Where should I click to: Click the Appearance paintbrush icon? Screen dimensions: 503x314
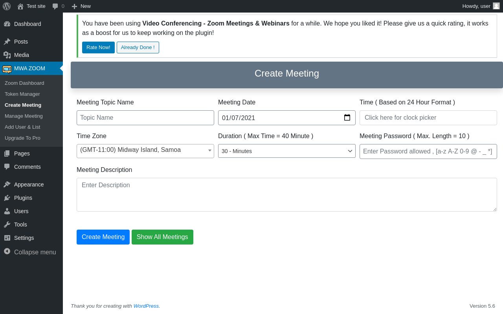[x=7, y=184]
